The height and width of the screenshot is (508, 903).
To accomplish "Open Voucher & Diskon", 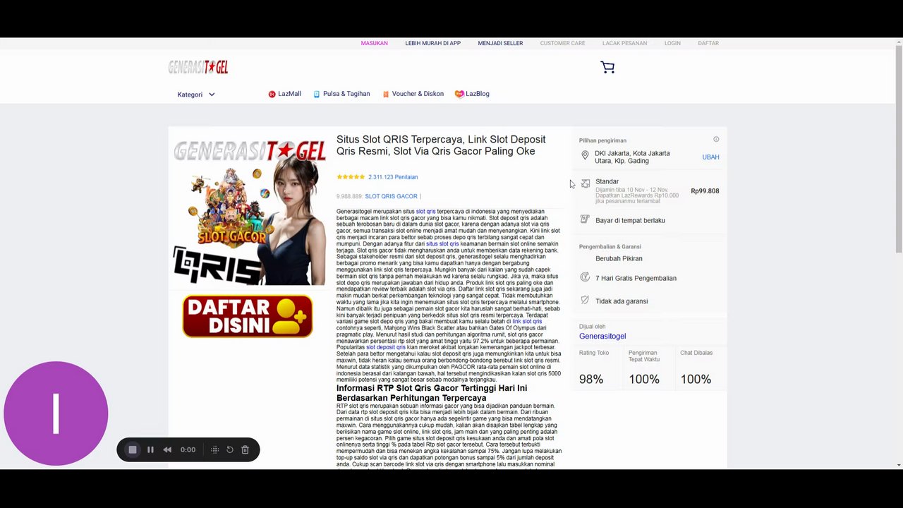I will [x=413, y=94].
